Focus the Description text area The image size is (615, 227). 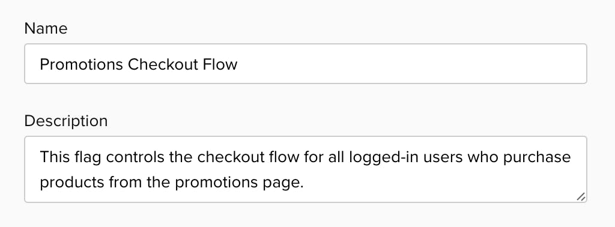pyautogui.click(x=306, y=169)
